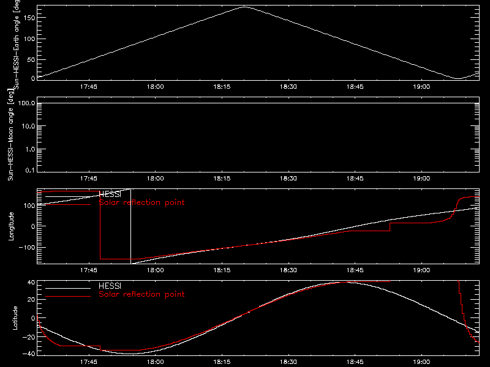Click HESSI legend label in Latitude plot

point(110,286)
